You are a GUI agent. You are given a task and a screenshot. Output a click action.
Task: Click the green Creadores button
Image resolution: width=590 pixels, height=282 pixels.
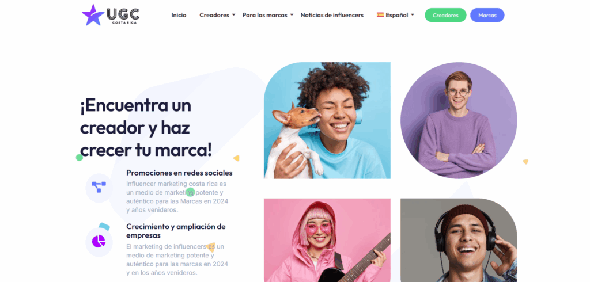(x=445, y=16)
